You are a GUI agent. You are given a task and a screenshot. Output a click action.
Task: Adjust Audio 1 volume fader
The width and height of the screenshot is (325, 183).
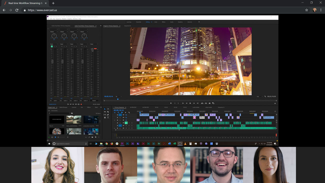tap(52, 61)
